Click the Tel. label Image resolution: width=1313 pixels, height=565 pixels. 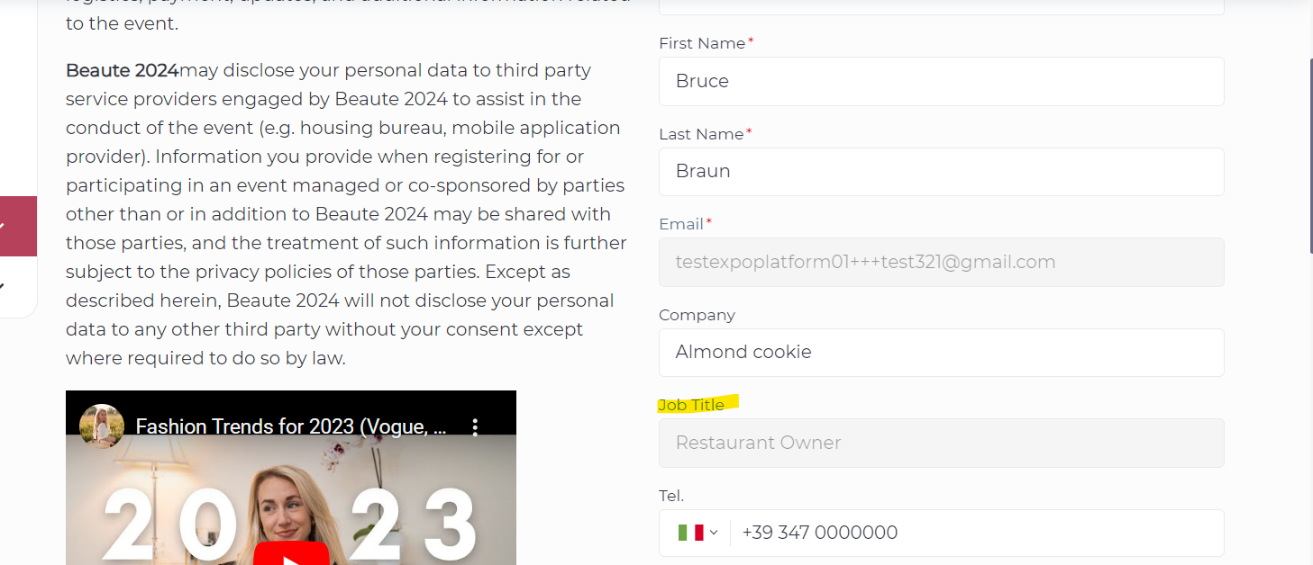click(671, 496)
